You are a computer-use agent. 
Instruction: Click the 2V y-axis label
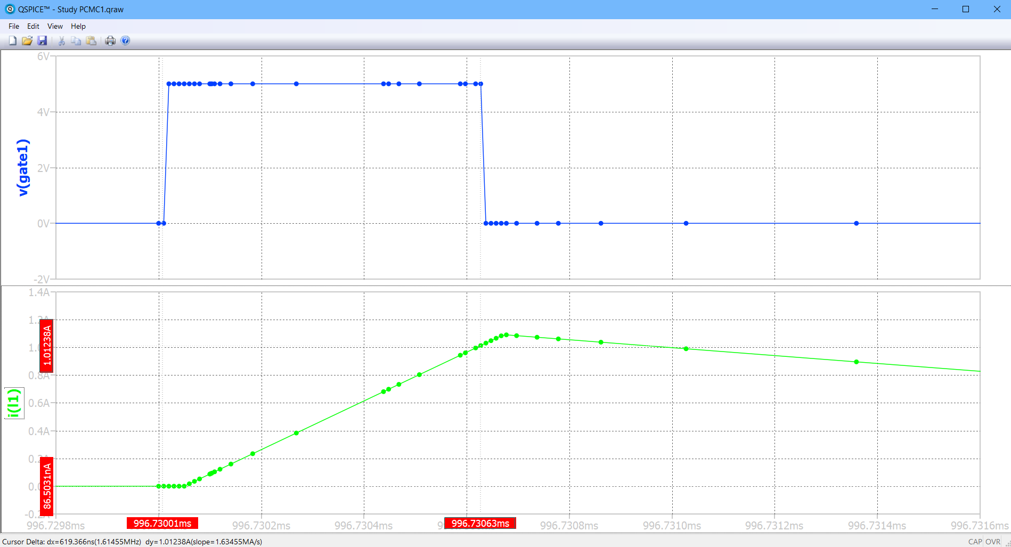[43, 168]
